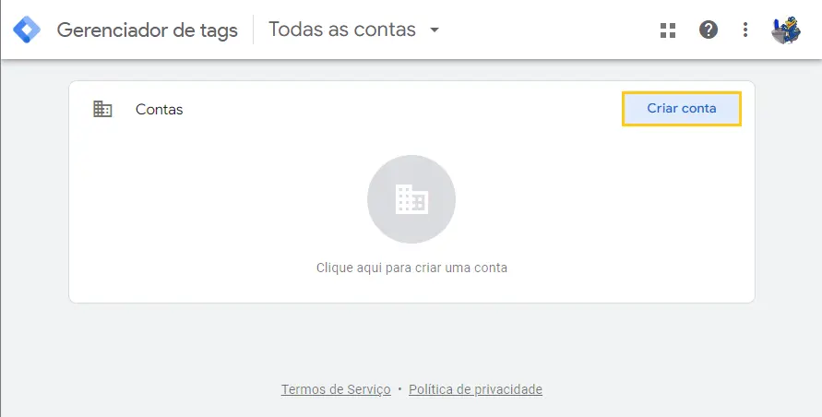Click the empty header space between Contas and Criar conta
822x417 pixels.
pos(402,109)
